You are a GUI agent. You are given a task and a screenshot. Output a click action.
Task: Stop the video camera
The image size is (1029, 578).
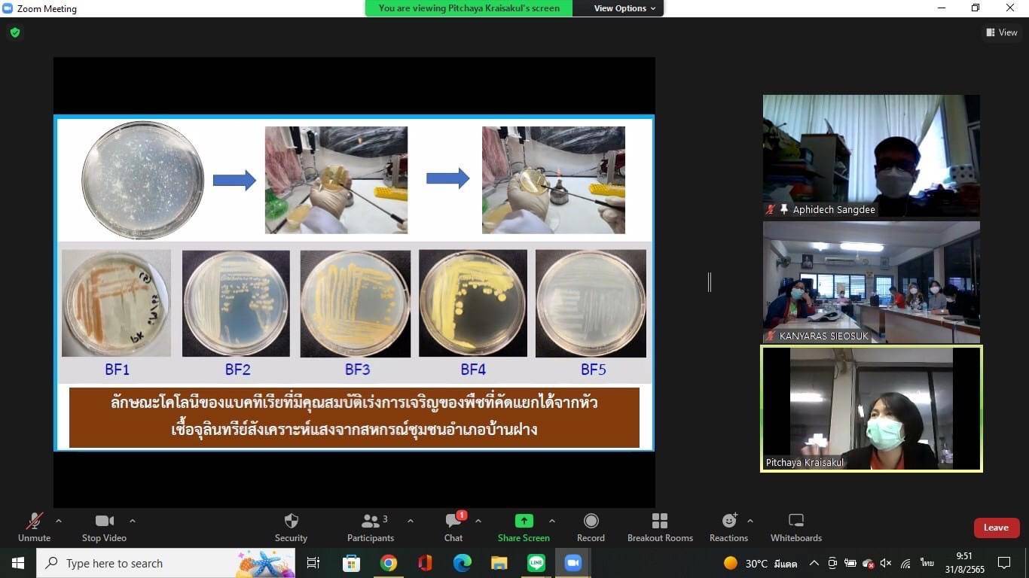point(104,522)
